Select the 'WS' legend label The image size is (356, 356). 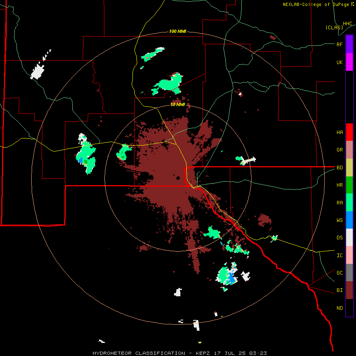[x=339, y=220]
